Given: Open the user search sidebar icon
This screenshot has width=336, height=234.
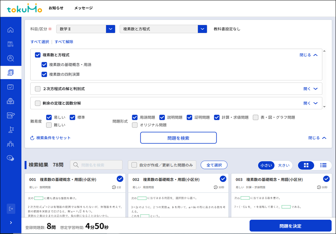Looking at the screenshot, I should (11, 58).
